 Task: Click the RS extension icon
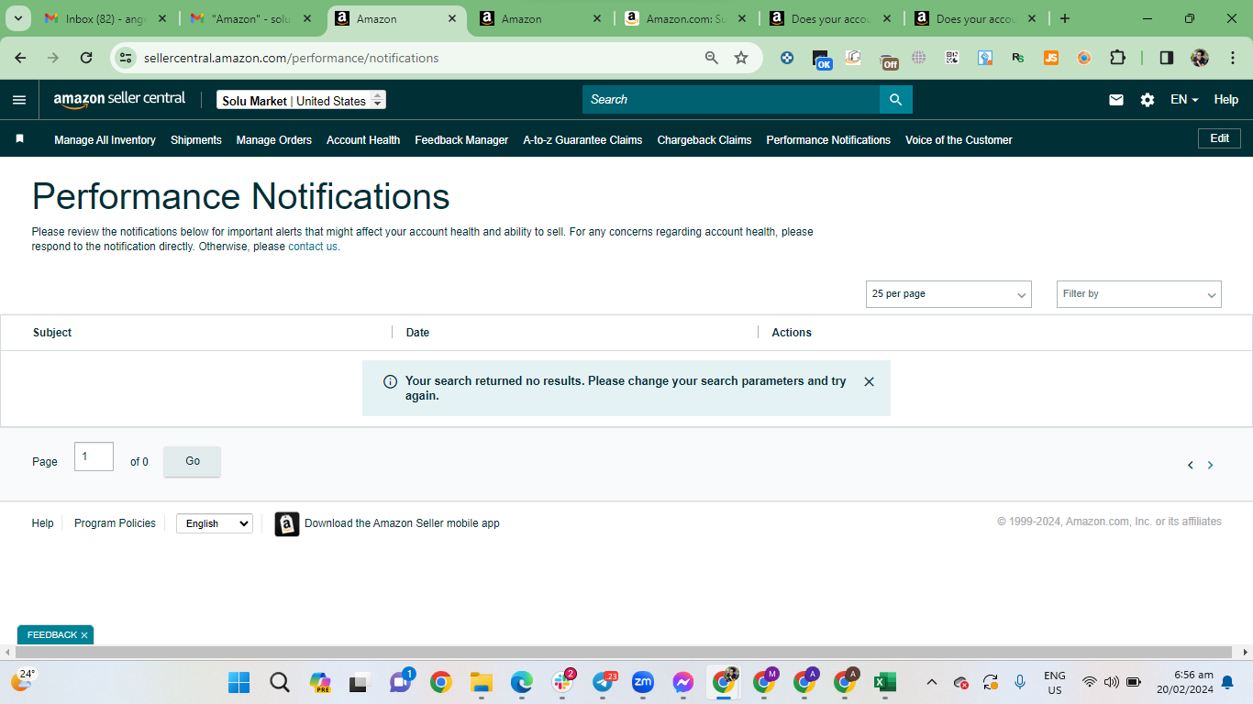(x=1018, y=58)
